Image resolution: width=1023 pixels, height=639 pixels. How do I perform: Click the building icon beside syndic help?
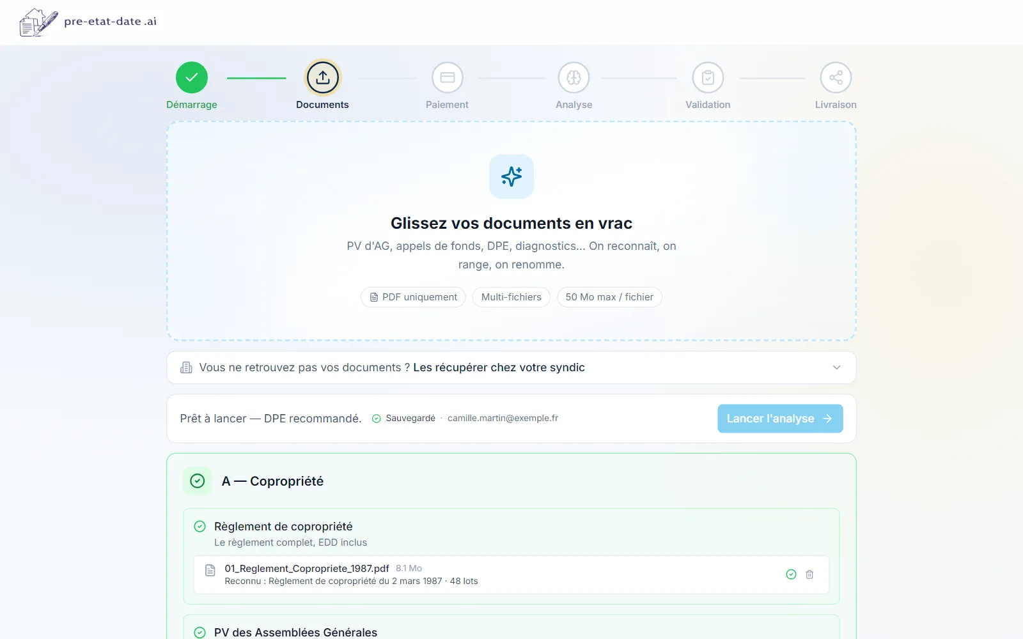tap(186, 367)
